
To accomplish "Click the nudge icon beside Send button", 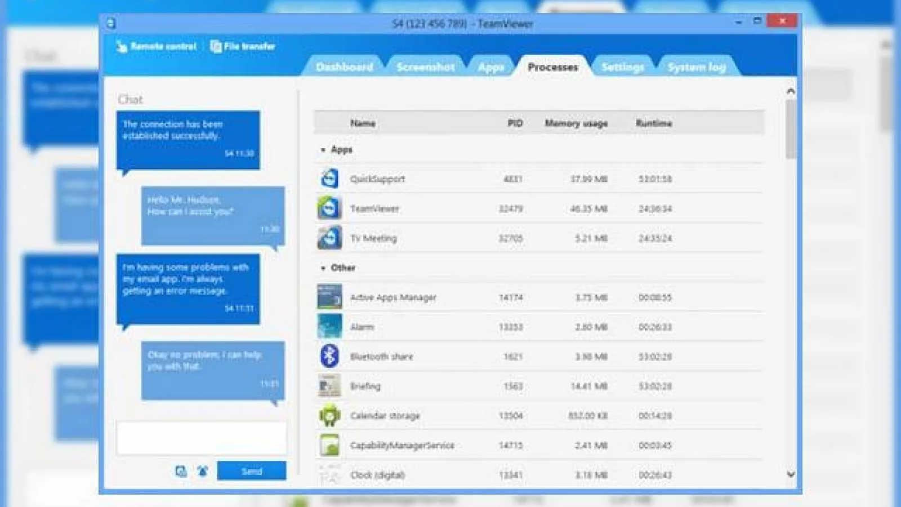I will [x=203, y=471].
